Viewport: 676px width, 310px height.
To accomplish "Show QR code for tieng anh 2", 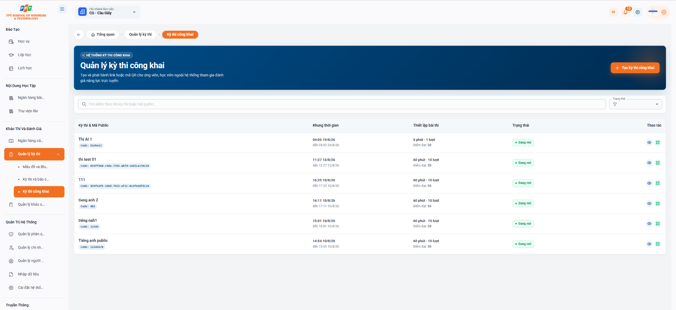I will [658, 204].
